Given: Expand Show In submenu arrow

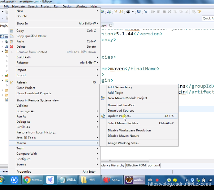Looking at the screenshot, I should click(x=97, y=23).
